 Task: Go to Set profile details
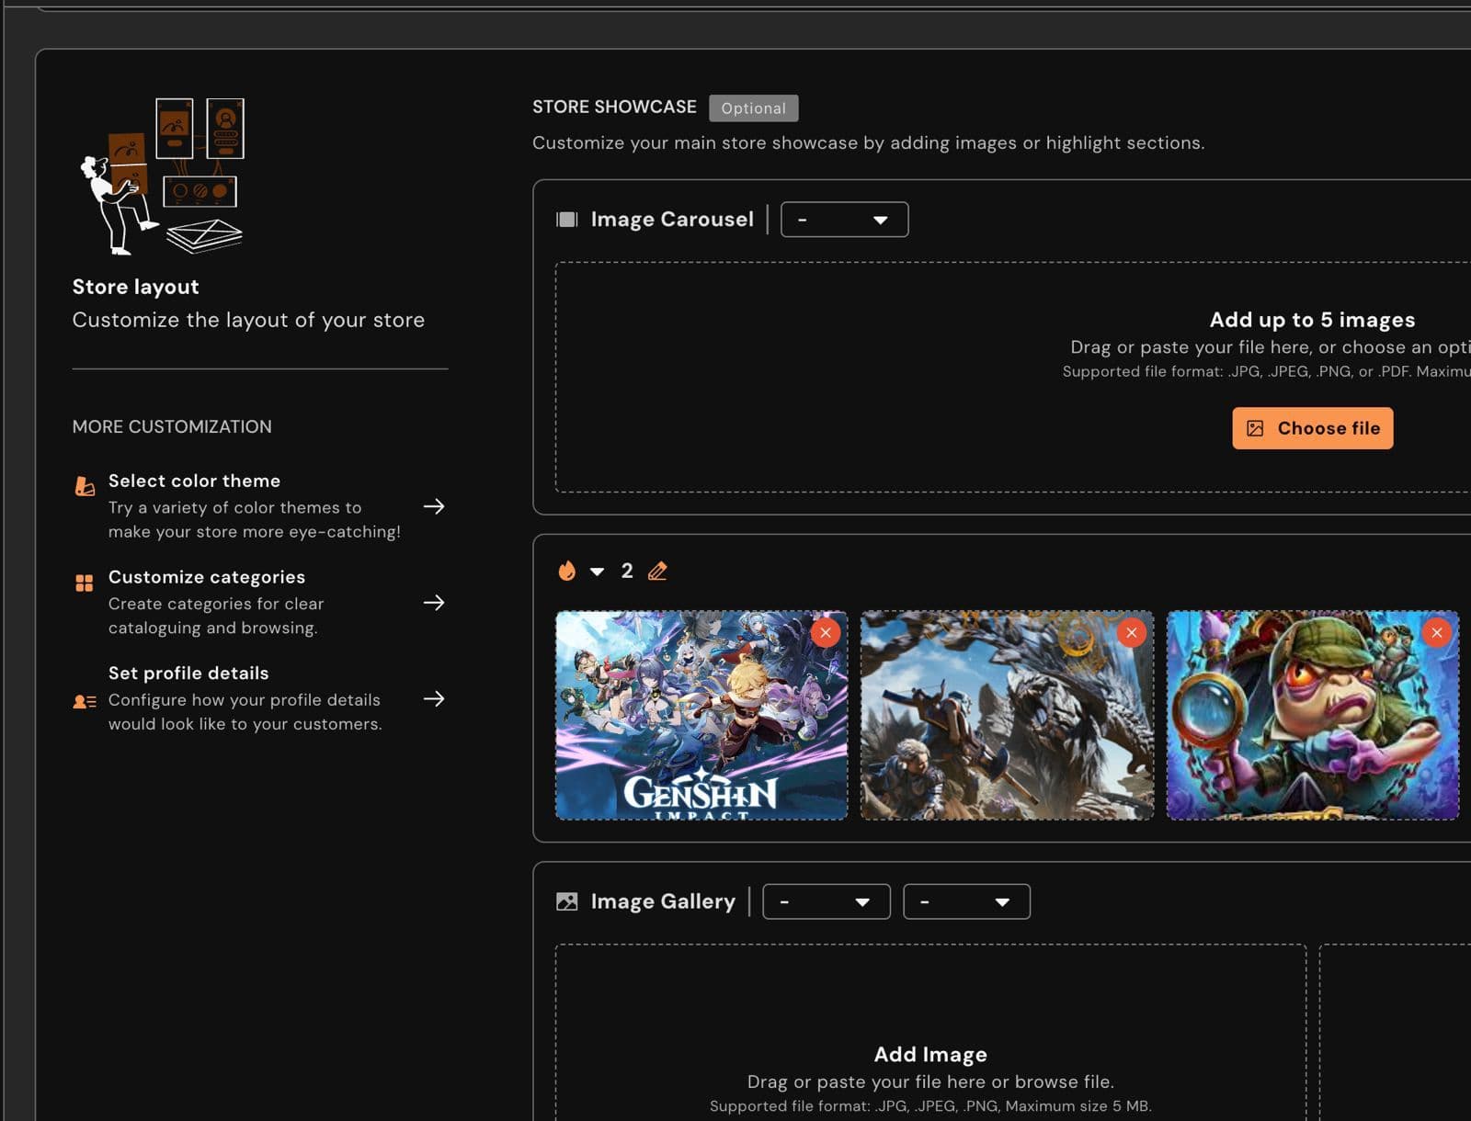[x=434, y=699]
